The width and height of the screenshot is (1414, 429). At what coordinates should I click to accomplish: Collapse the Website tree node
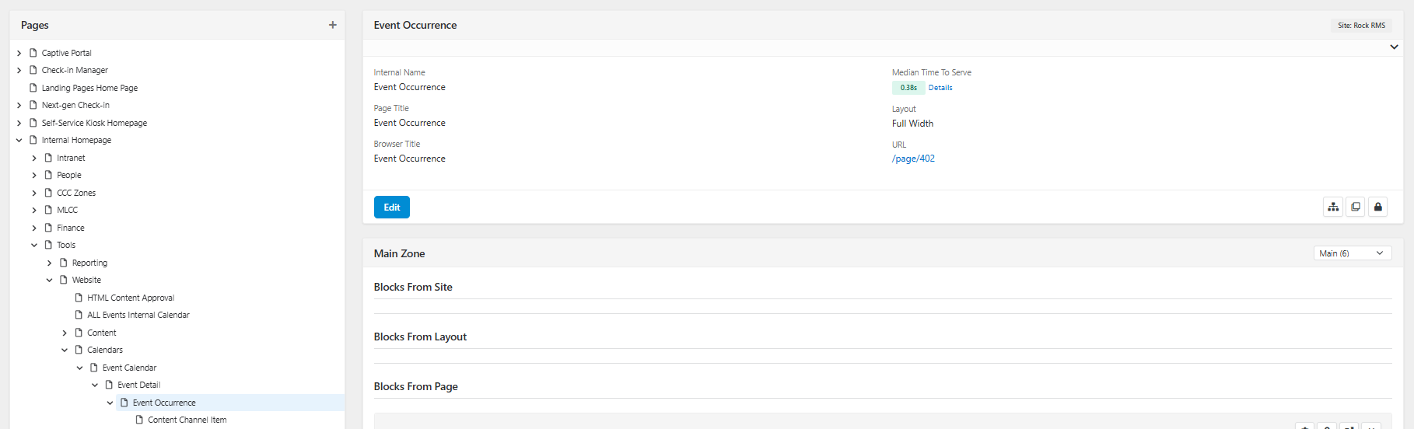coord(50,280)
